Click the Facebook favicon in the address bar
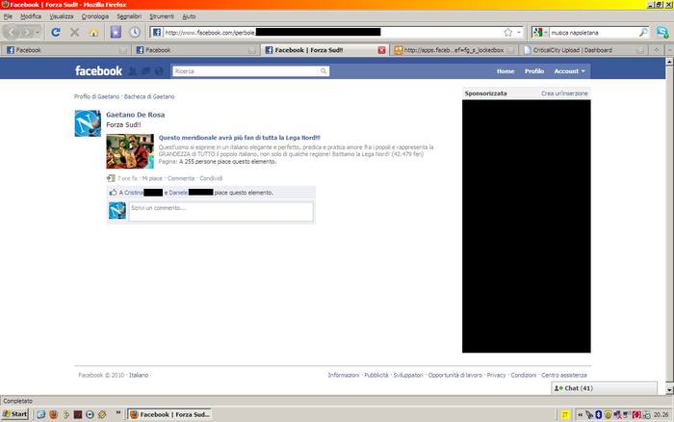 (157, 32)
